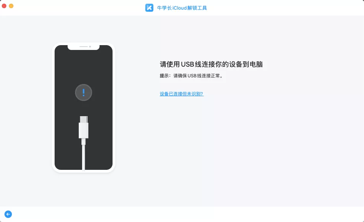Close the window with the red button
Viewport: 364px width, 222px height.
click(x=4, y=6)
